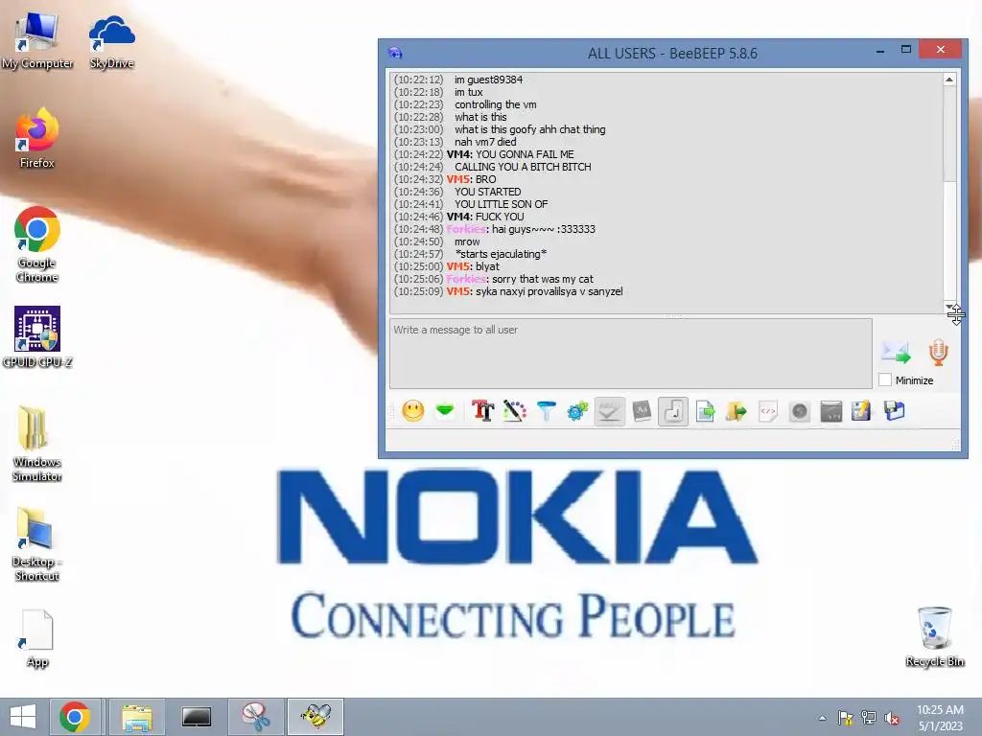Click the Action Center flag icon

845,718
